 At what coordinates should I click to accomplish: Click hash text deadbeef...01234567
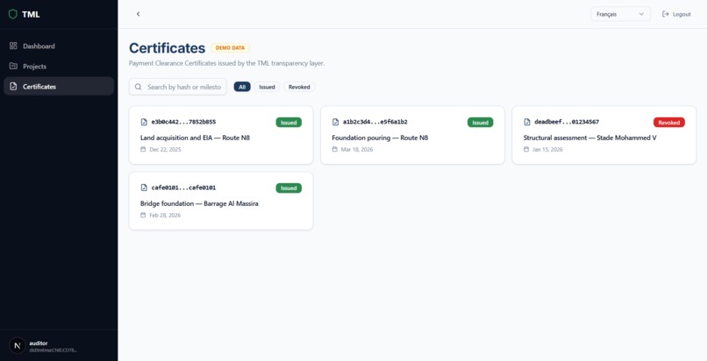567,122
